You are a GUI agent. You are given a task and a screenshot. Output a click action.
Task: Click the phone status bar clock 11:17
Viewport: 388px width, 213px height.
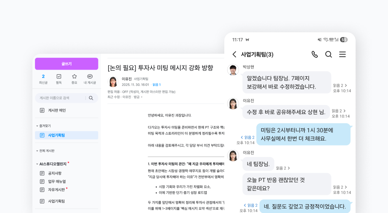(237, 40)
